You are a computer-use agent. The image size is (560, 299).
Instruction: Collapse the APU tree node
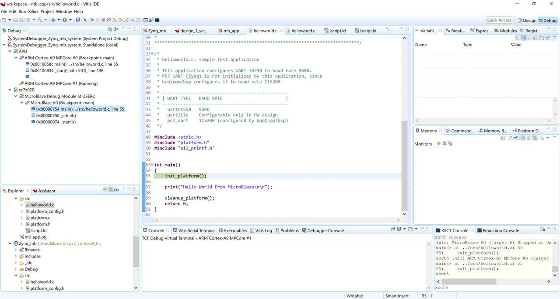[10, 51]
